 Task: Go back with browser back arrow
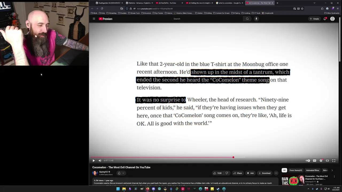coord(92,9)
